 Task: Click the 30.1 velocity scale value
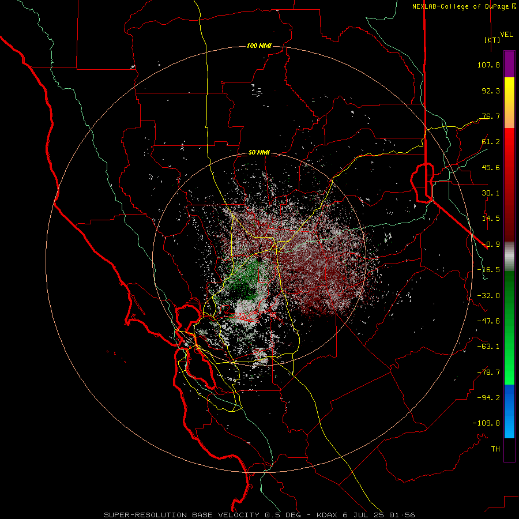pyautogui.click(x=491, y=193)
